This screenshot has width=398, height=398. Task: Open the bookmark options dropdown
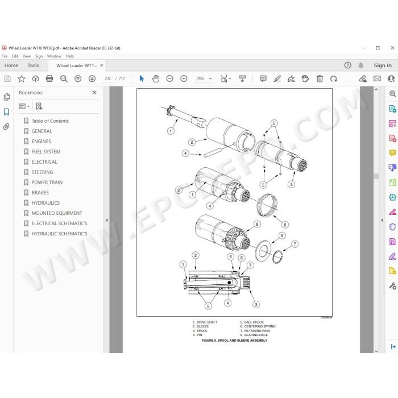click(x=24, y=106)
